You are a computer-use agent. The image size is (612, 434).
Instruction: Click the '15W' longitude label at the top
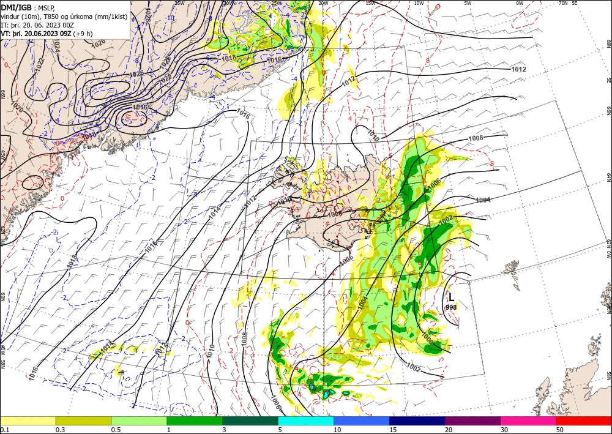click(x=371, y=2)
